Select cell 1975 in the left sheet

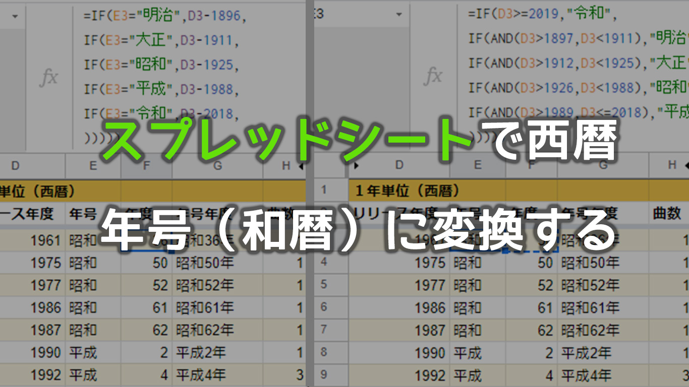pos(33,263)
